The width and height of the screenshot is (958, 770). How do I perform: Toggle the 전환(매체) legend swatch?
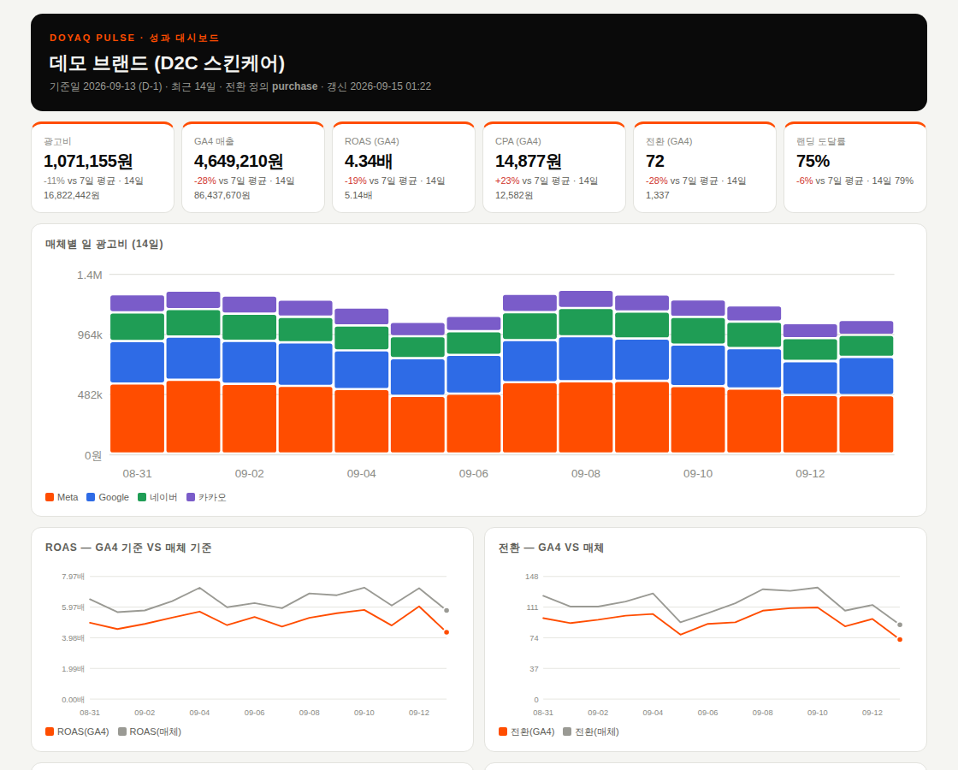tap(567, 731)
